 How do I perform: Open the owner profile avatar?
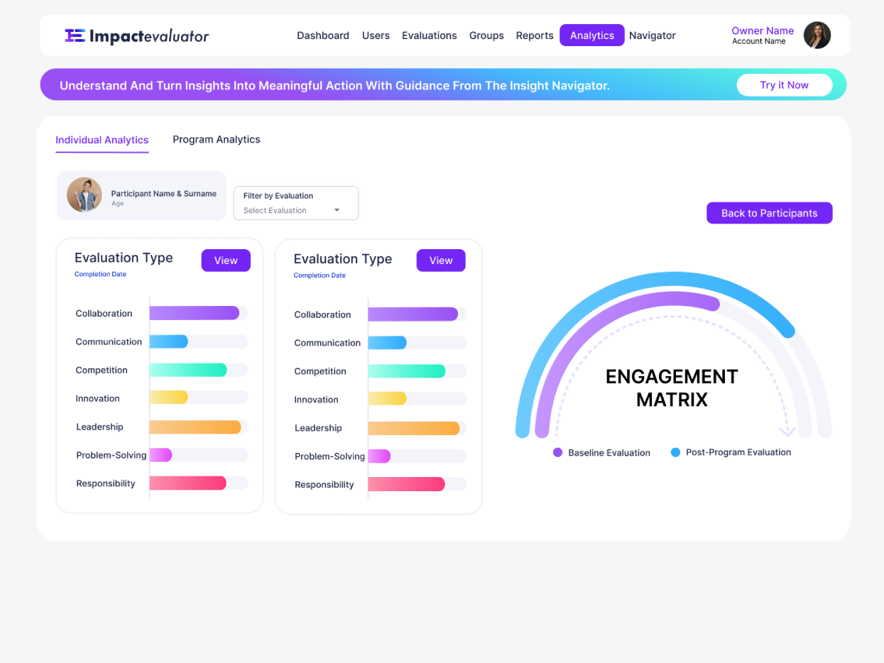click(817, 35)
